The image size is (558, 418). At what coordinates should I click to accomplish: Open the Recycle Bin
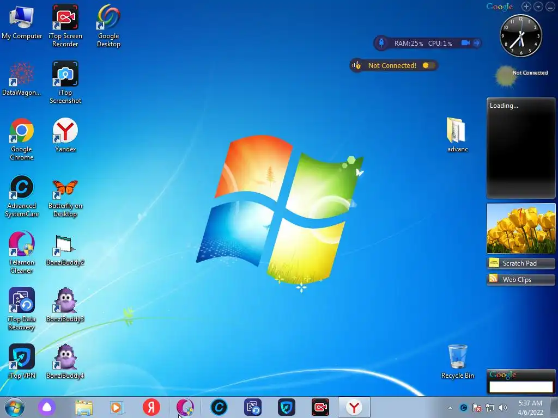point(457,361)
